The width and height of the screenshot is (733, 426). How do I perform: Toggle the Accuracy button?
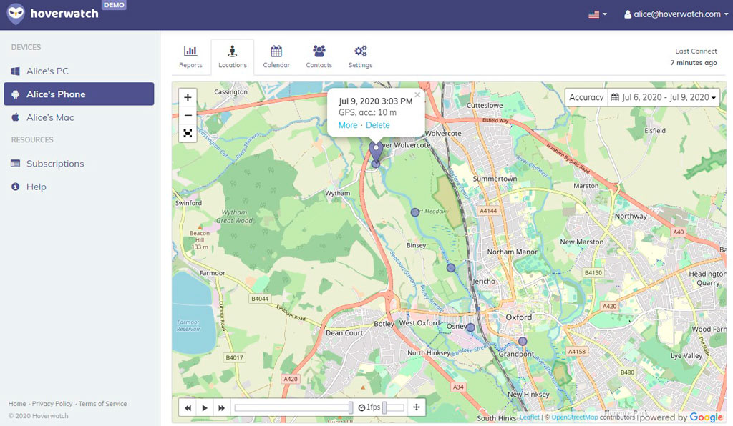point(586,97)
